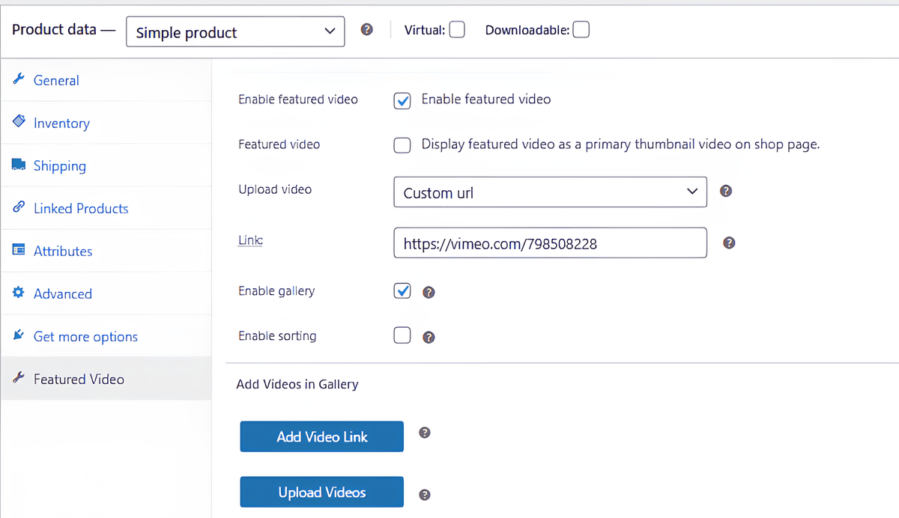Click help icon beside Upload video dropdown
The width and height of the screenshot is (899, 518).
tap(725, 191)
